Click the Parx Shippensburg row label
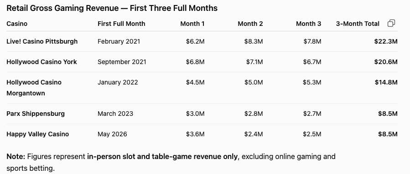This screenshot has width=410, height=174. point(36,114)
